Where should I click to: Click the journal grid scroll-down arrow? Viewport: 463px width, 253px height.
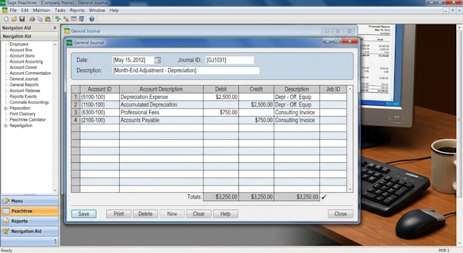[350, 190]
